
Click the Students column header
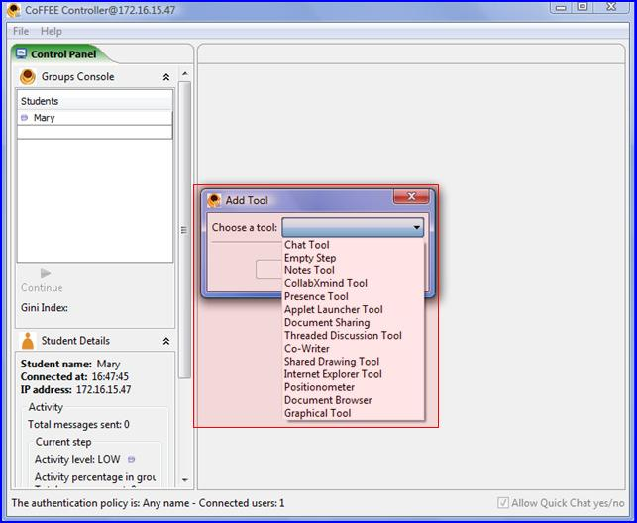click(x=95, y=101)
